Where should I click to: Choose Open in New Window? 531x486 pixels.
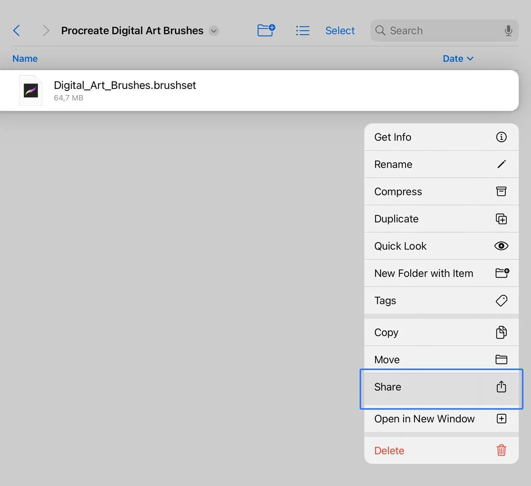click(x=441, y=419)
